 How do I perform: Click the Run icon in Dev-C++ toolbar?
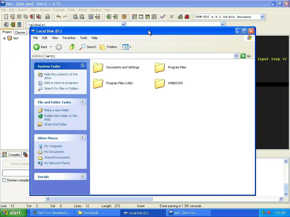click(141, 17)
